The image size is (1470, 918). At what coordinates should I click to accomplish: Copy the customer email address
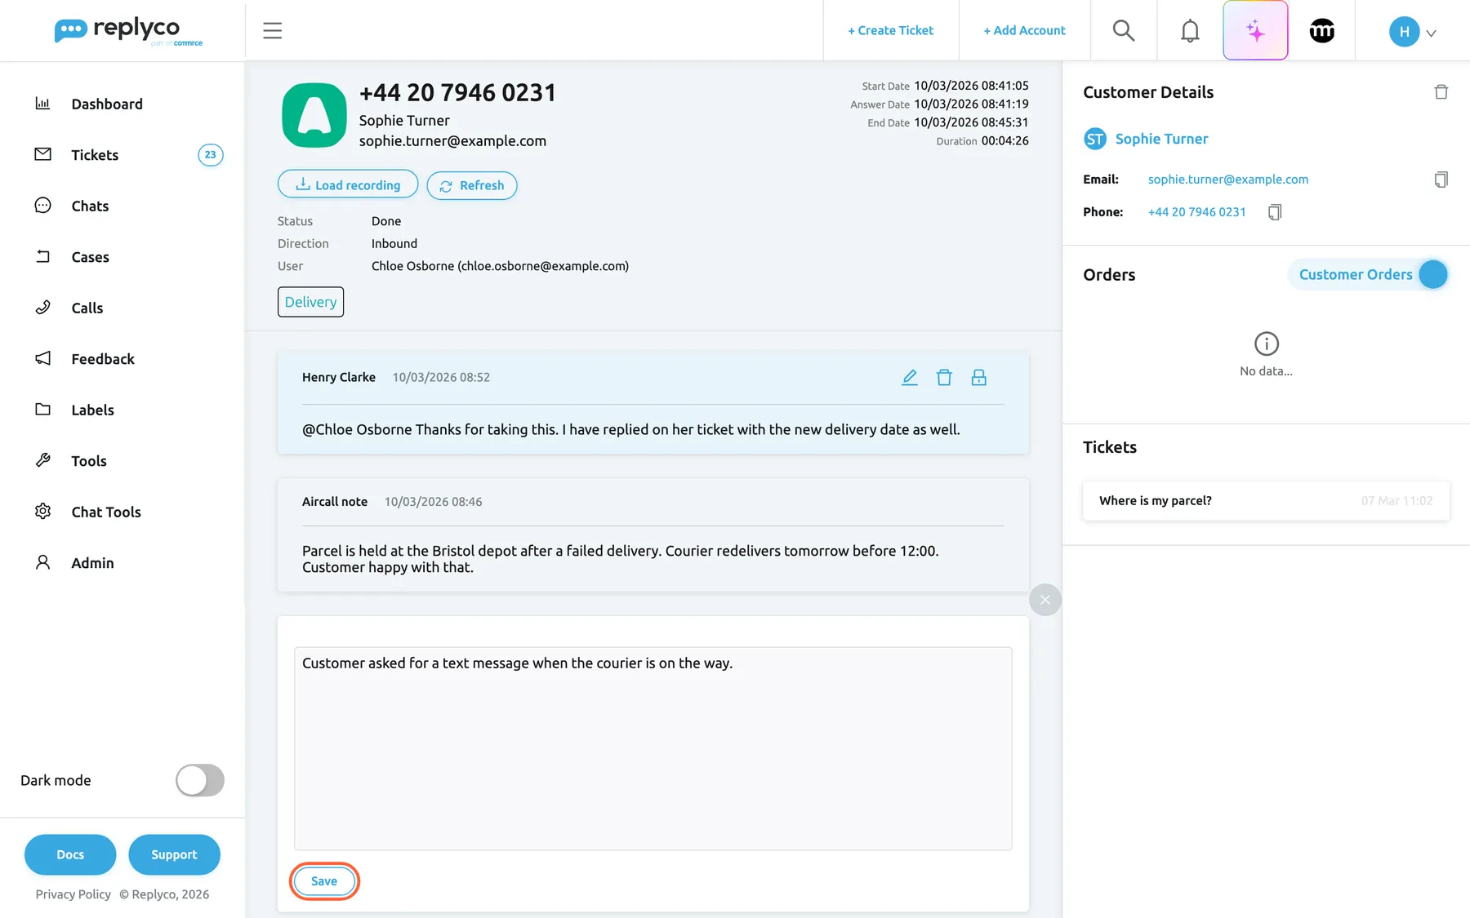1441,180
